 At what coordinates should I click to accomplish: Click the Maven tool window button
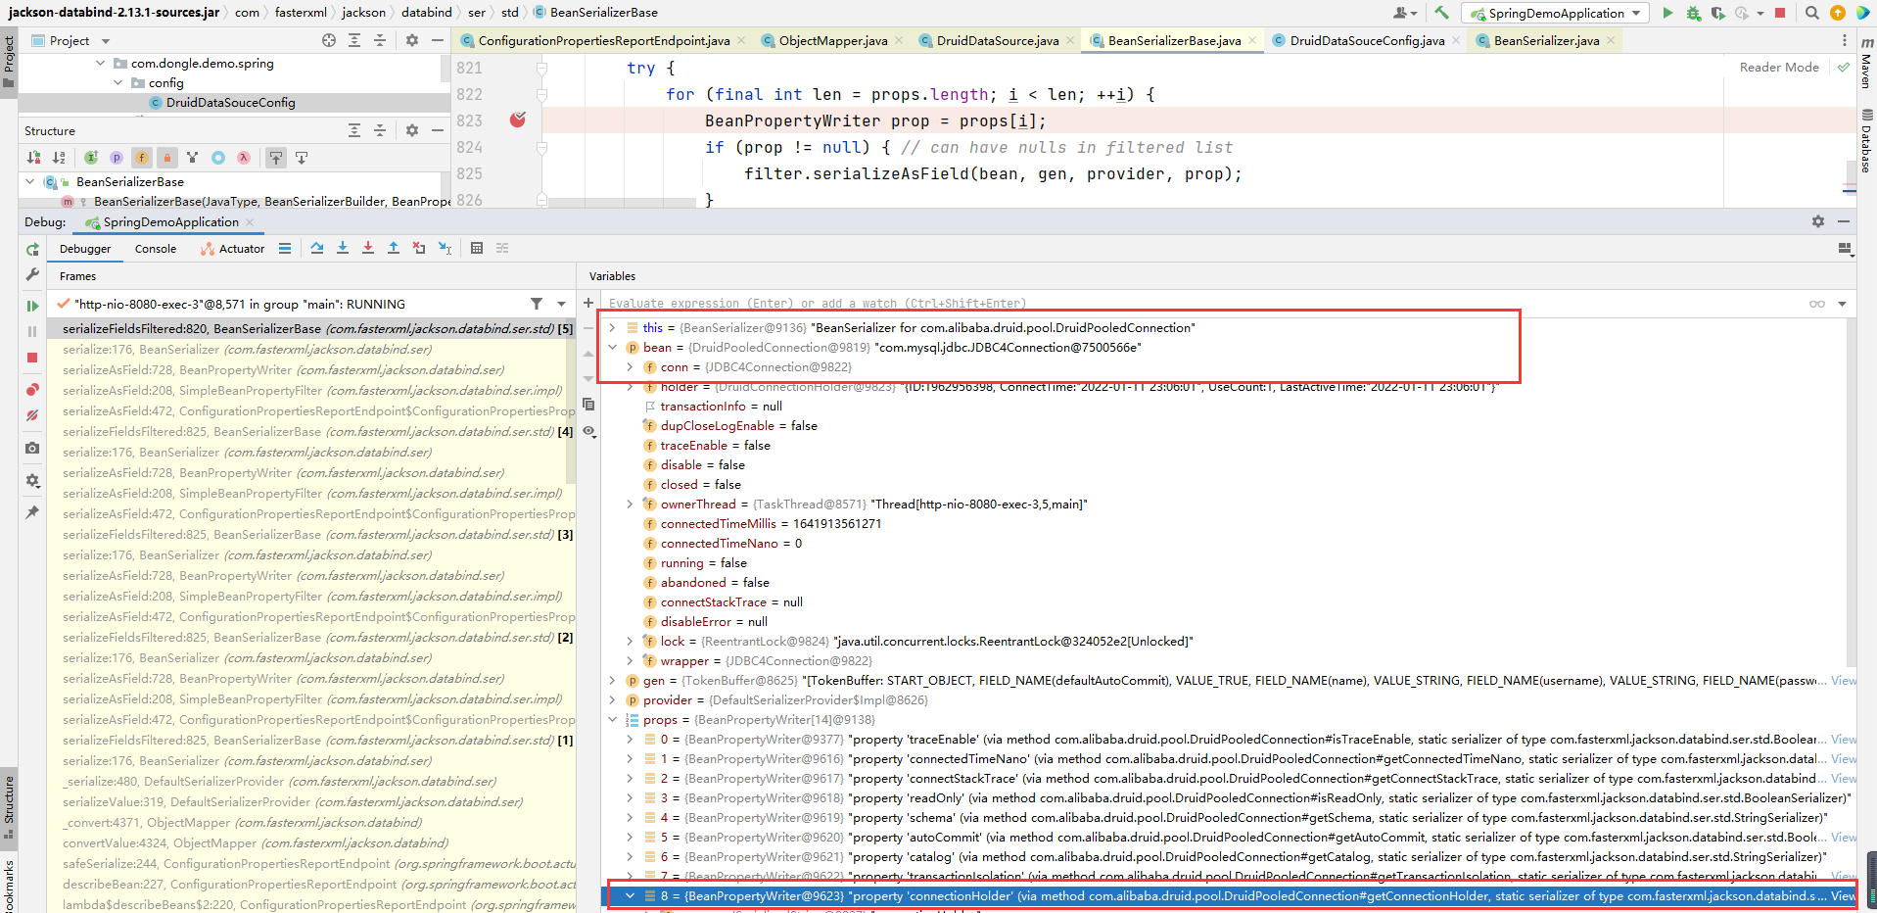click(1867, 64)
